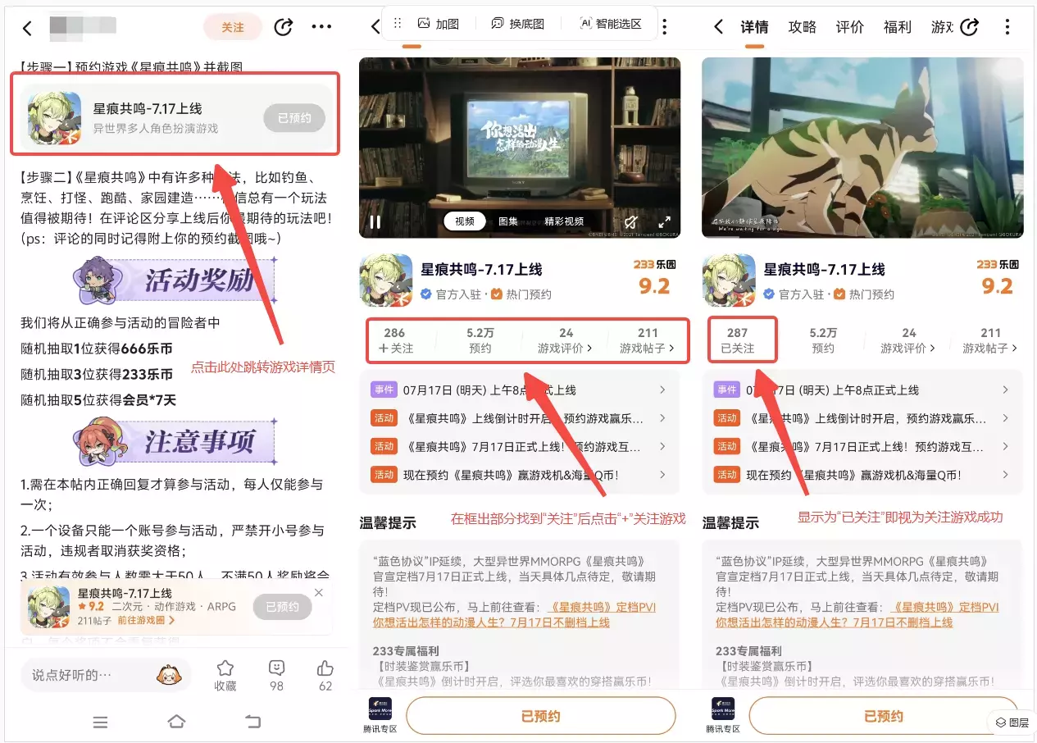The width and height of the screenshot is (1037, 743).
Task: Switch to the 图集 tab on the video
Action: 508,221
